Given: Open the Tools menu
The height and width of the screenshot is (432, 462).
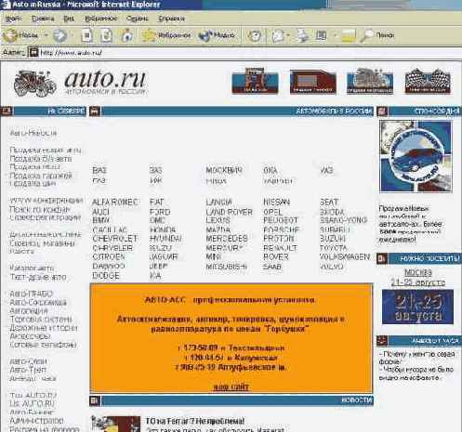Looking at the screenshot, I should click(138, 19).
